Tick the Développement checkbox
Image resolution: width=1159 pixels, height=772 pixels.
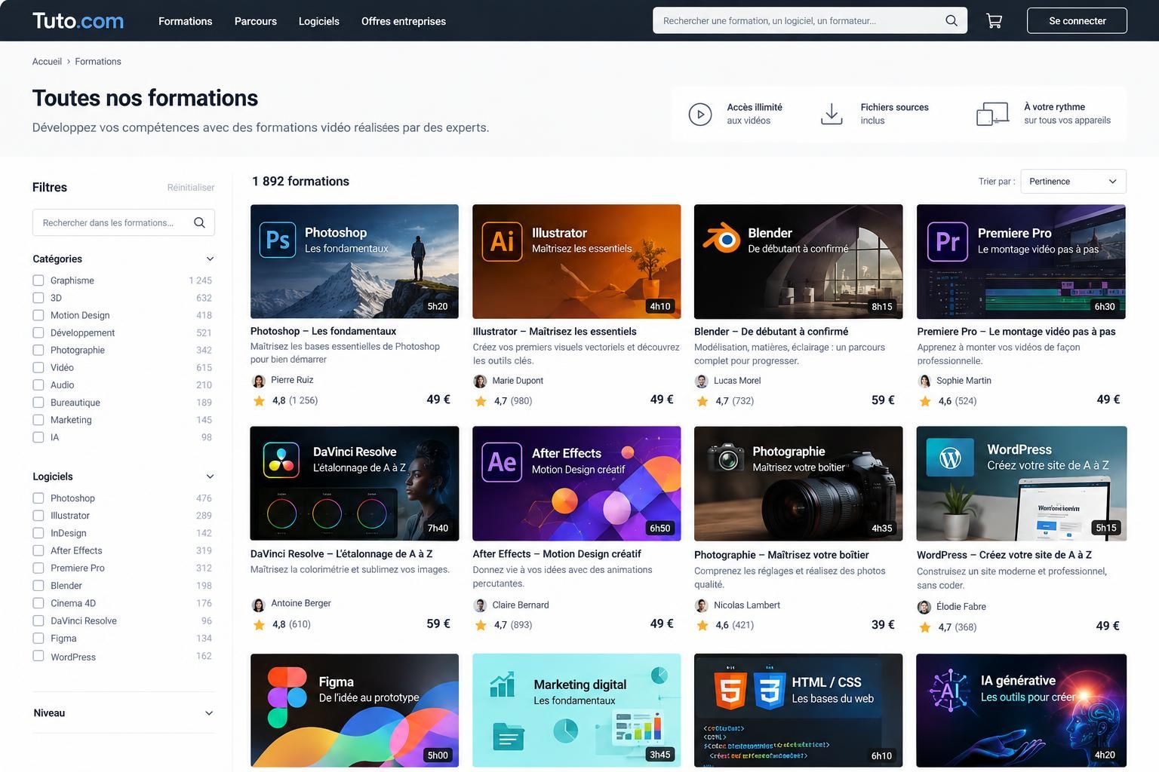click(x=38, y=332)
